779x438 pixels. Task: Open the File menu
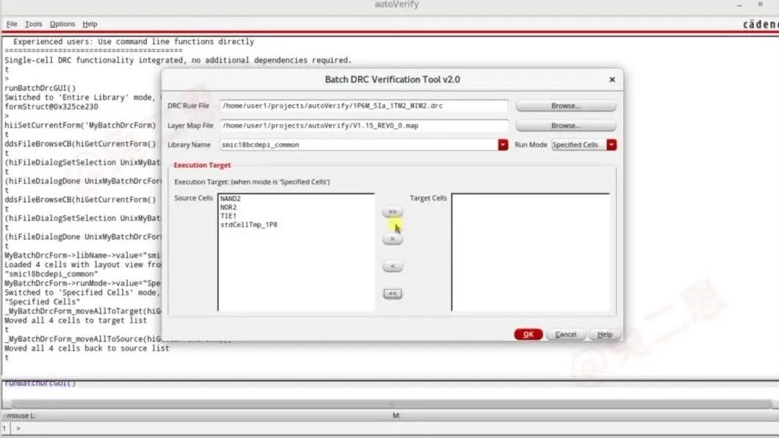(x=12, y=23)
